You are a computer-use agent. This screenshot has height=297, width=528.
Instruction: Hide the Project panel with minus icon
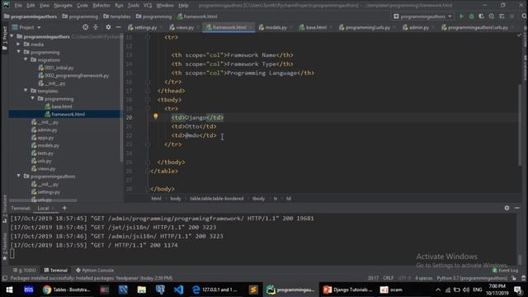pyautogui.click(x=119, y=27)
